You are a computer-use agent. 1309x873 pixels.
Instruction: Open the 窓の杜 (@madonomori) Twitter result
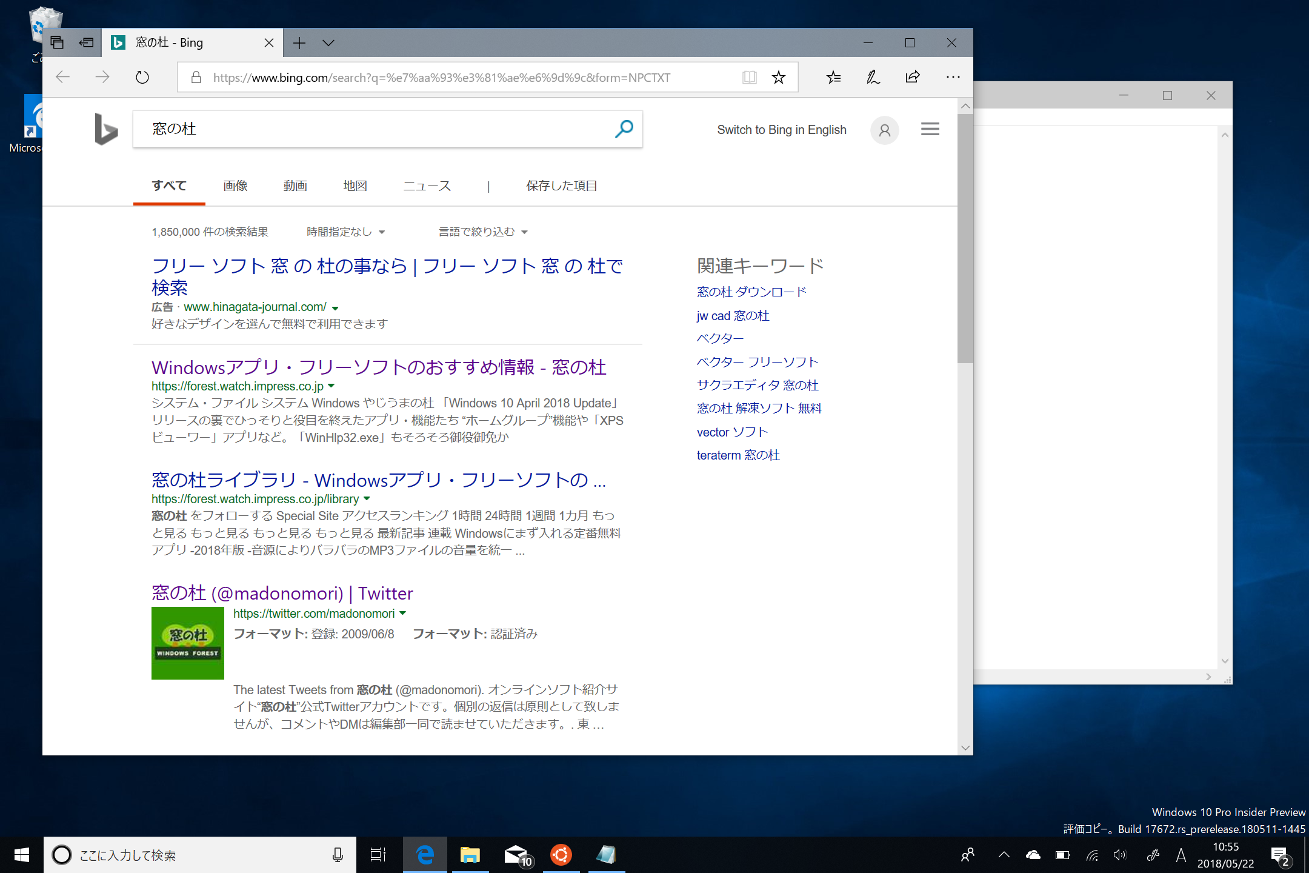pos(281,594)
